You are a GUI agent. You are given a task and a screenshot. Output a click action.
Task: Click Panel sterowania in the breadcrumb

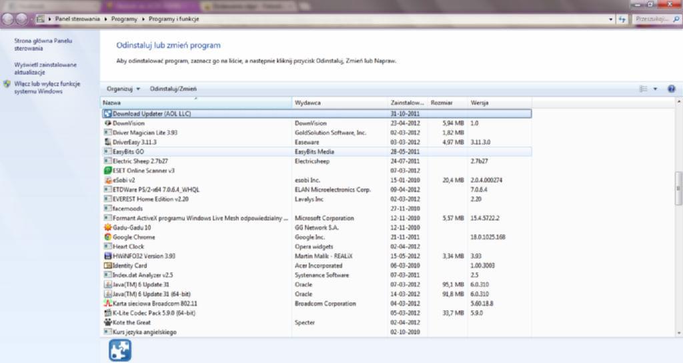pos(77,19)
